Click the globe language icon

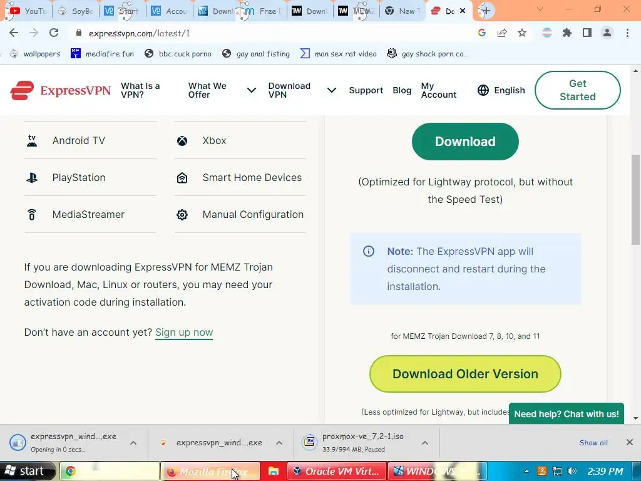(x=483, y=90)
